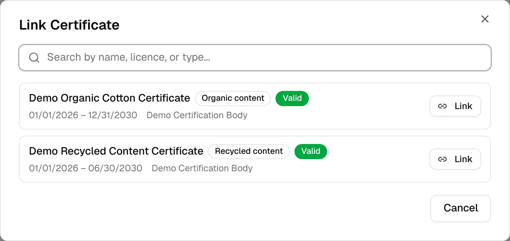Link the Demo Organic Cotton Certificate

click(x=455, y=106)
